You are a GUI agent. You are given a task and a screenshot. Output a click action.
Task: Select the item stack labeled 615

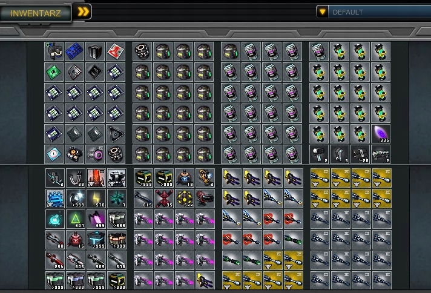(143, 199)
